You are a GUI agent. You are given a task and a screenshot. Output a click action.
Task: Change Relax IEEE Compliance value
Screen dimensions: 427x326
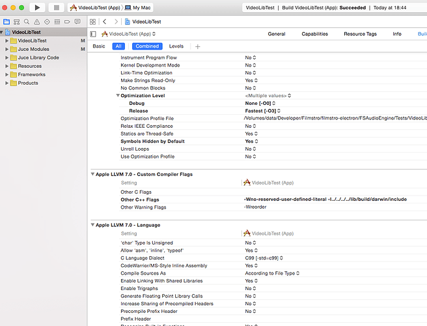point(250,126)
